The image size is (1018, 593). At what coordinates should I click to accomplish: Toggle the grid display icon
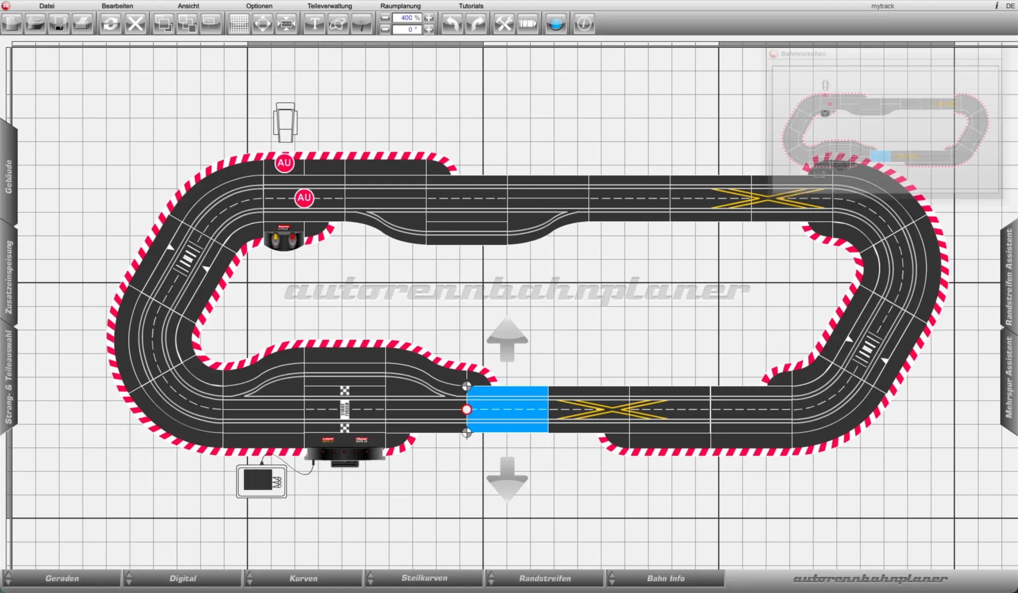pos(239,24)
